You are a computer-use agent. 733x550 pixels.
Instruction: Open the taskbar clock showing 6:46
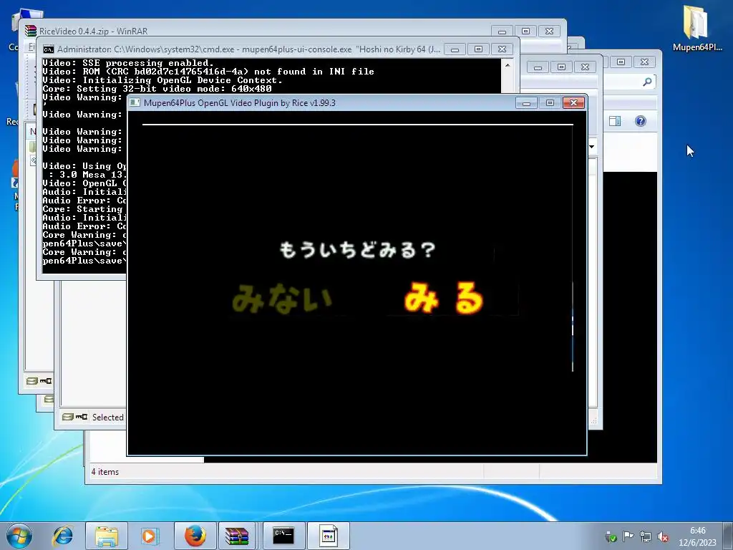point(697,536)
